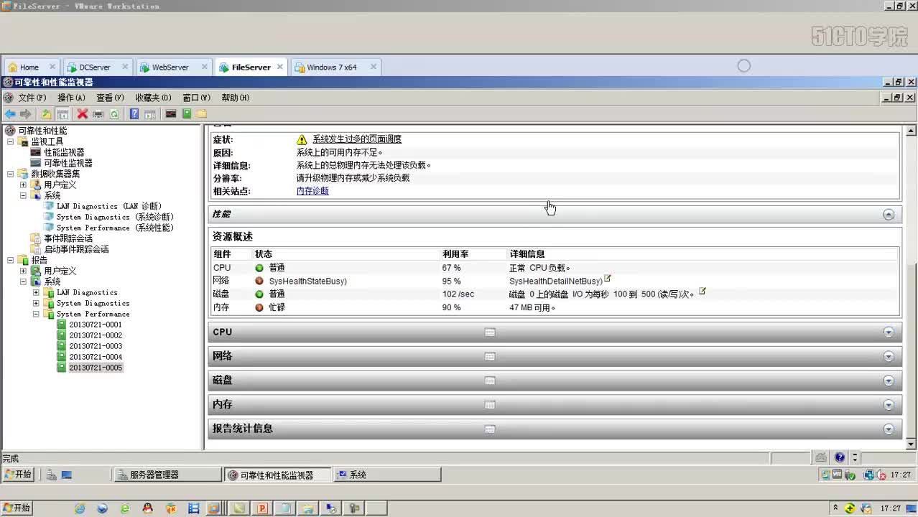Click the table icon on the 内存 section bar
This screenshot has height=517, width=918.
490,405
